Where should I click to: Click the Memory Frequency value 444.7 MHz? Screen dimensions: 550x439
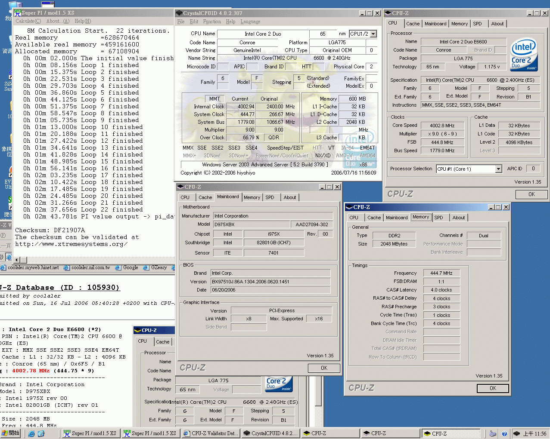(441, 273)
